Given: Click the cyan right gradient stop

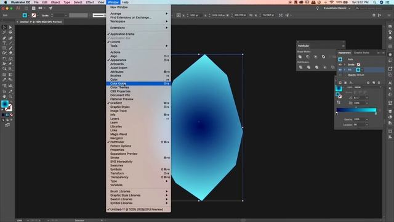Looking at the screenshot, I should (376, 113).
